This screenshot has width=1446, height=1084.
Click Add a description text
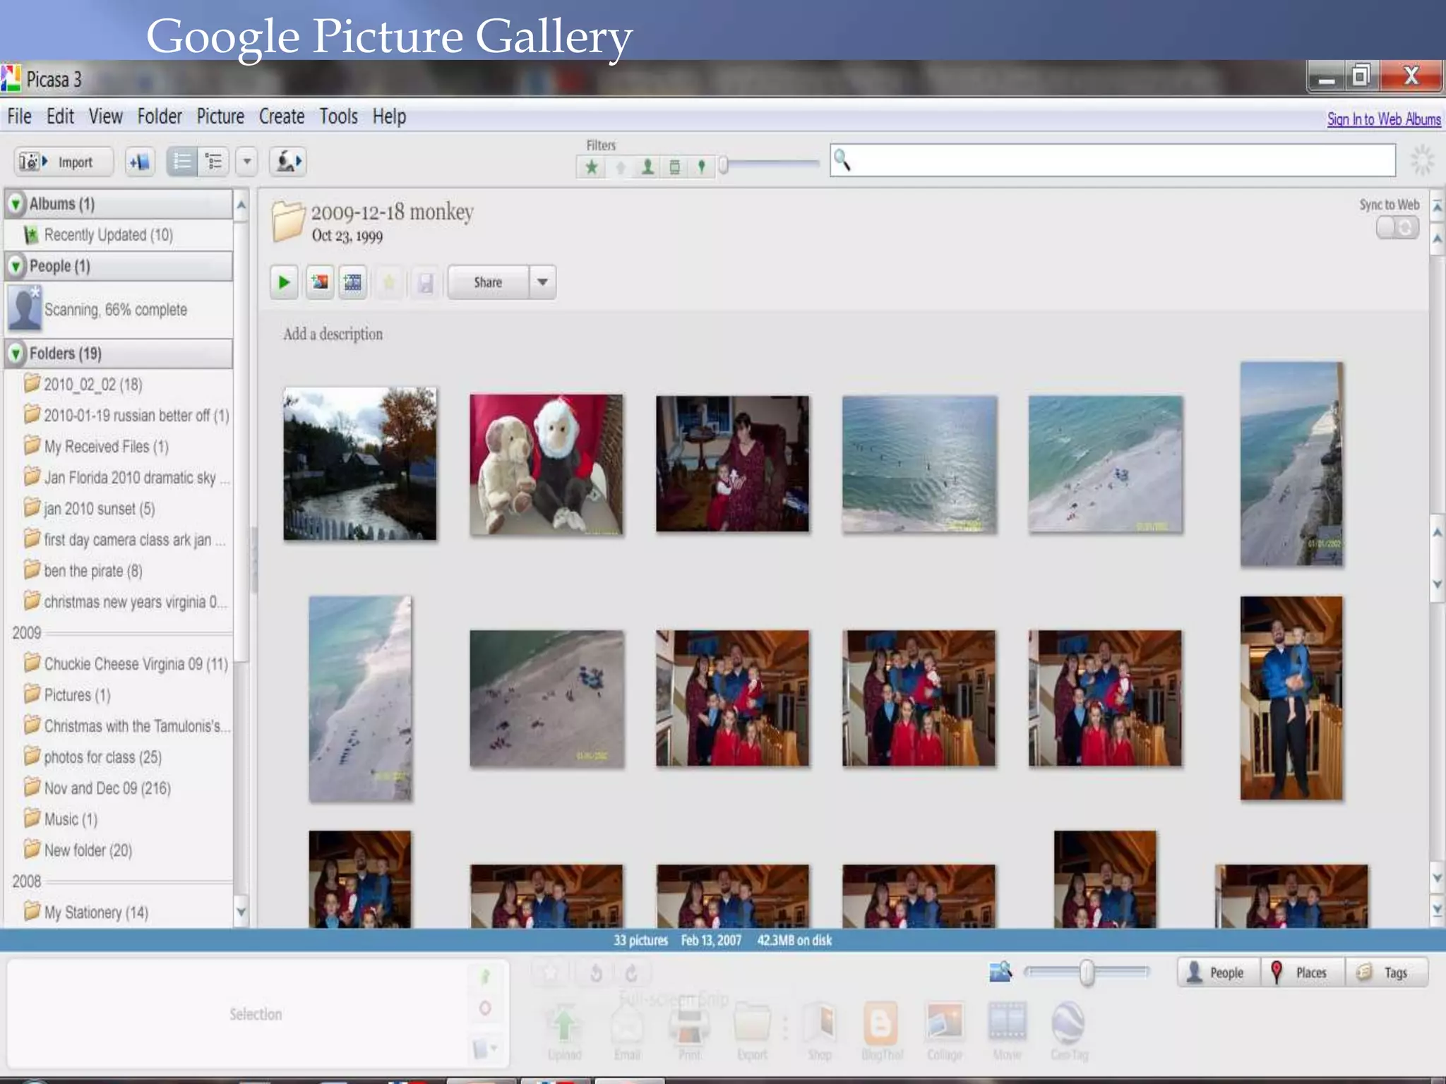click(x=333, y=335)
